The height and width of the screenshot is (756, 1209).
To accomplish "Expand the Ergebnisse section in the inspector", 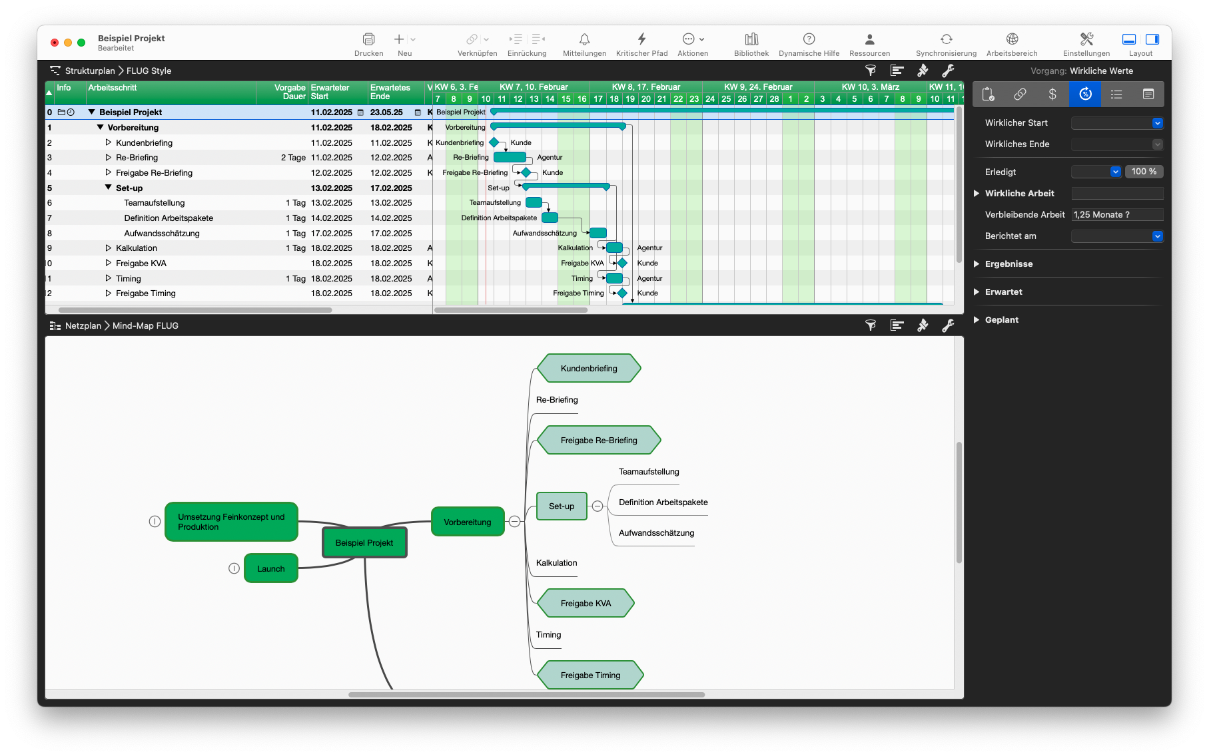I will click(x=976, y=264).
